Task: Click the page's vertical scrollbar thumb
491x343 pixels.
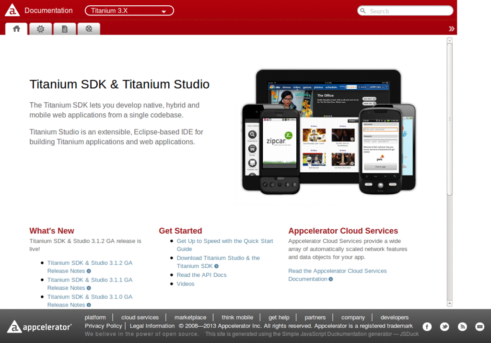Action: 450,119
